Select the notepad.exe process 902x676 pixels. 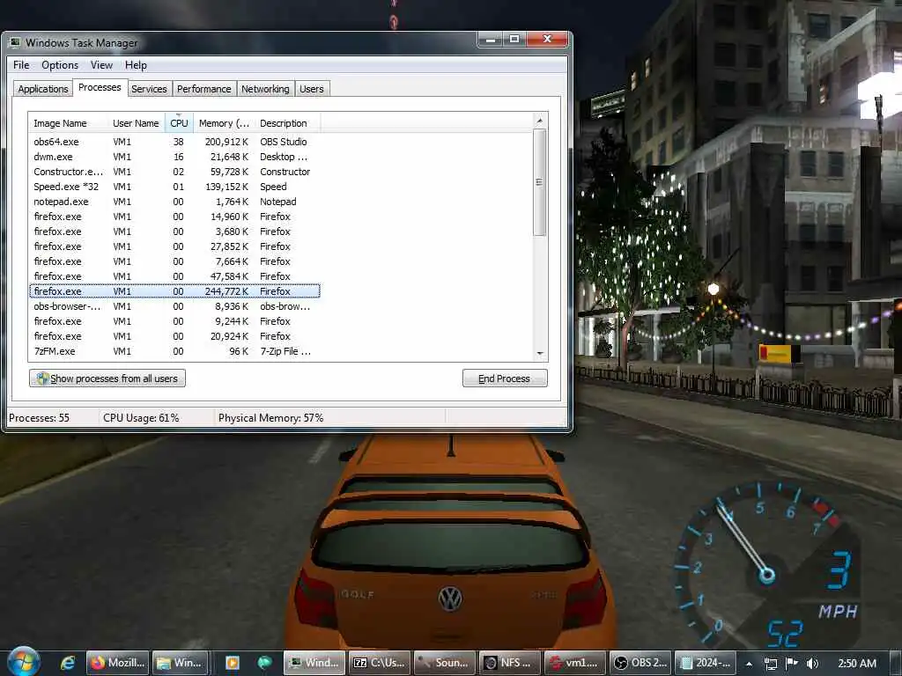pyautogui.click(x=174, y=202)
